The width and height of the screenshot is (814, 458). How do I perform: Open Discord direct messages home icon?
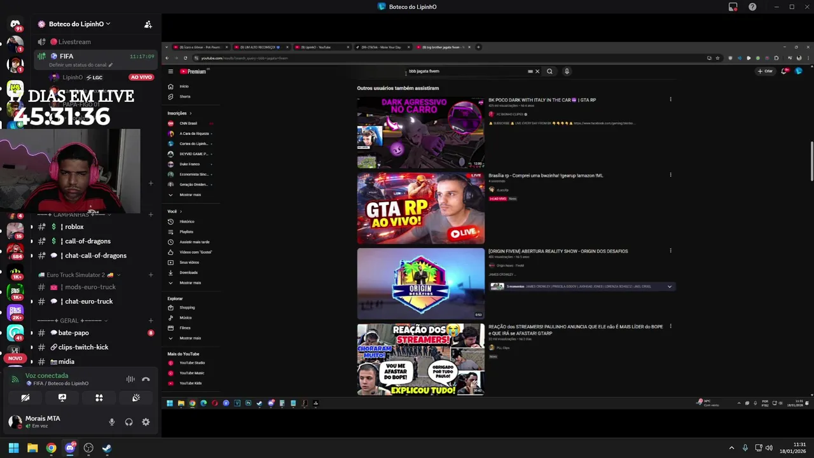(15, 25)
